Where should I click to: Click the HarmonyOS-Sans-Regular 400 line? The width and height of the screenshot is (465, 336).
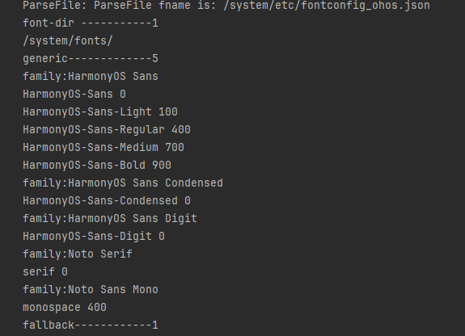pos(107,130)
